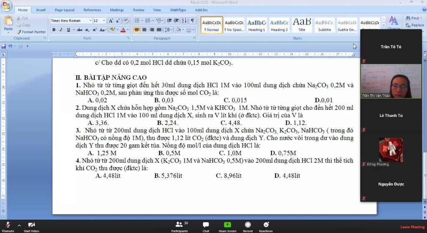Toggle justify alignment

(x=159, y=30)
